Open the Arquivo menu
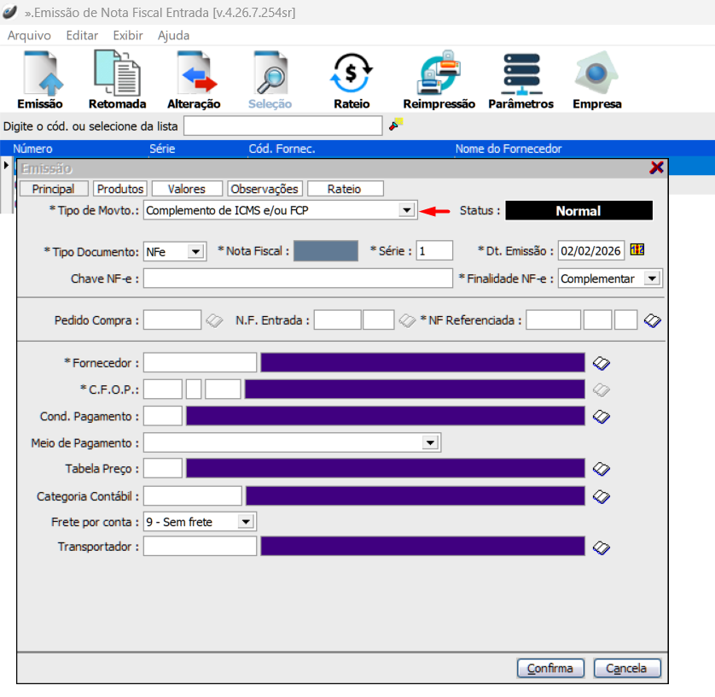 [29, 36]
